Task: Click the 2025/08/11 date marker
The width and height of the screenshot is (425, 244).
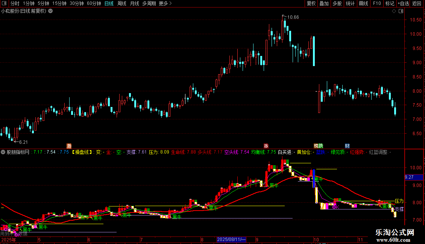Action: (x=231, y=239)
